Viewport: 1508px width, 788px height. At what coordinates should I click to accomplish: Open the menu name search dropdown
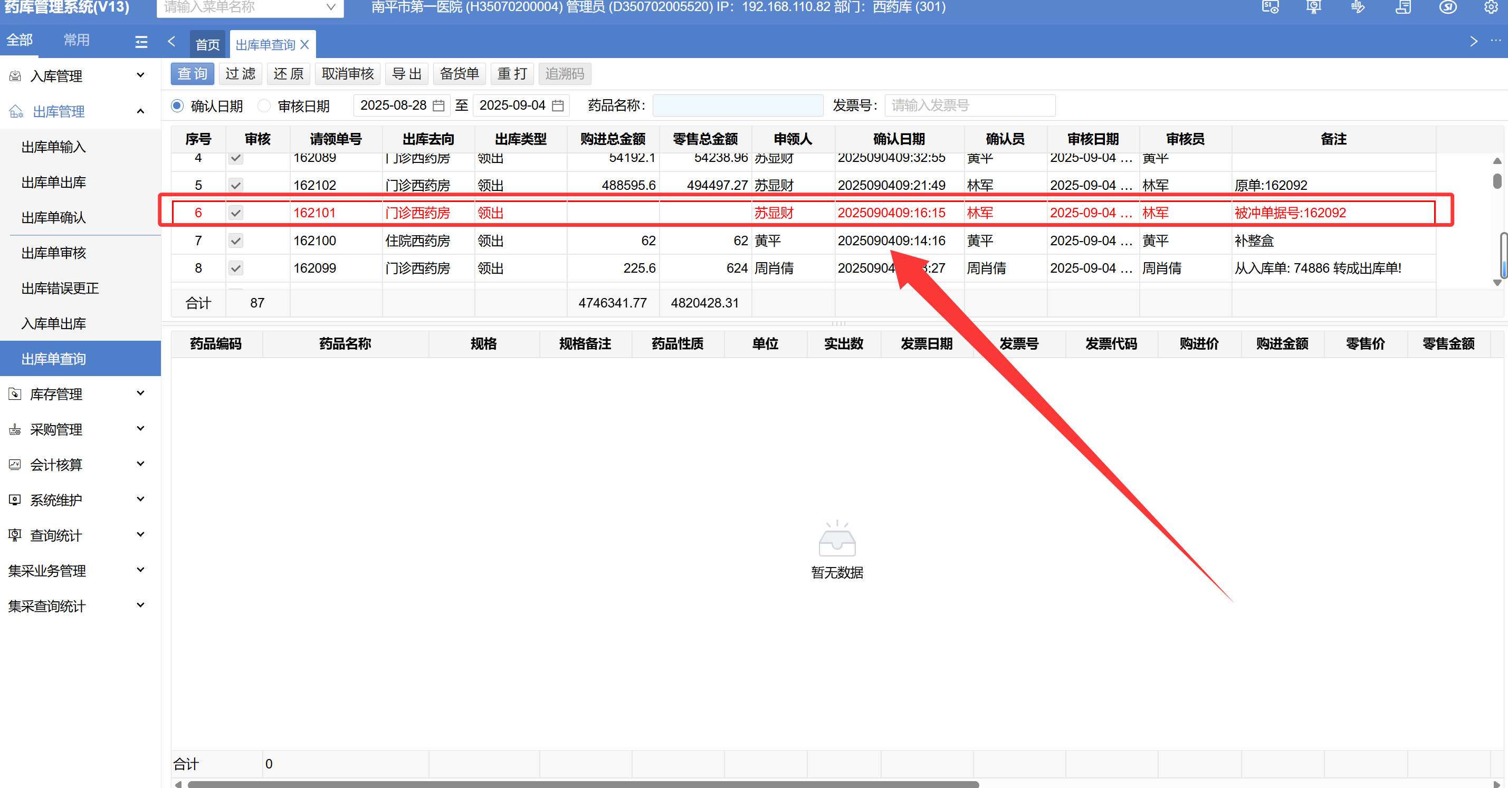click(331, 7)
